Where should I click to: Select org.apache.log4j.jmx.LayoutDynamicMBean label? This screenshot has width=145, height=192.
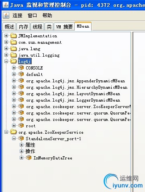click(73, 94)
